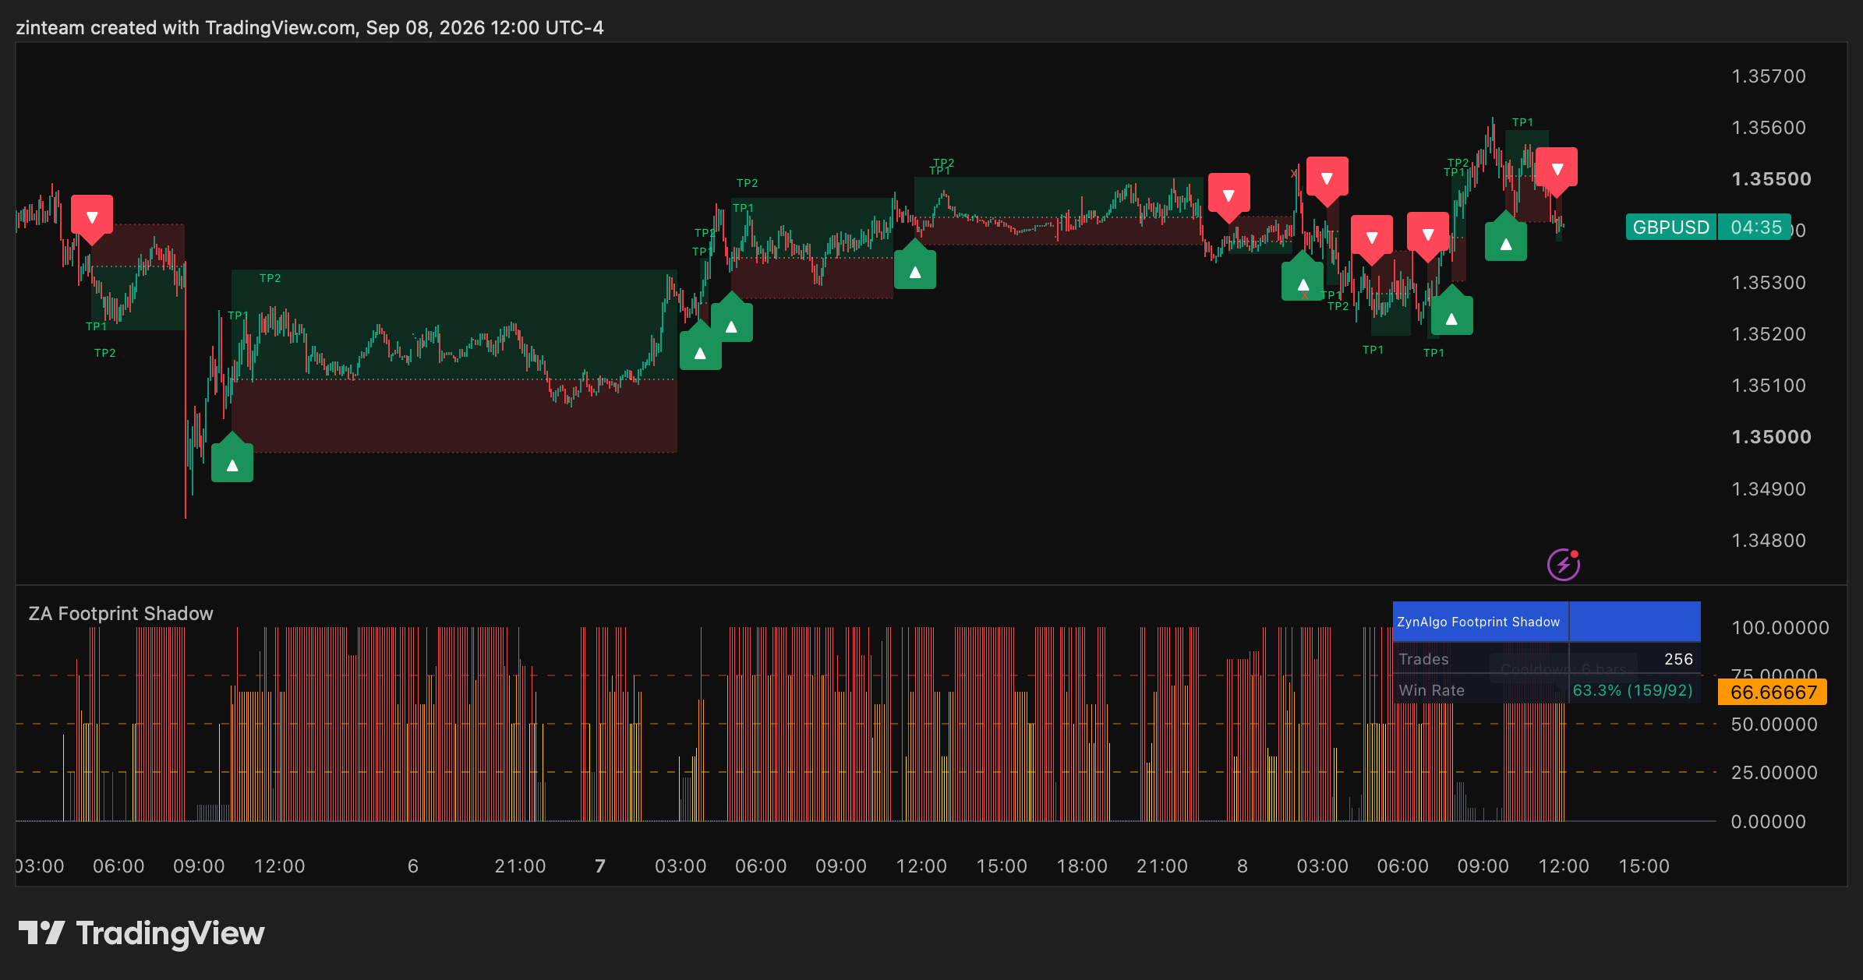Click the 15:00 label at the far right of the time axis

coord(1644,866)
